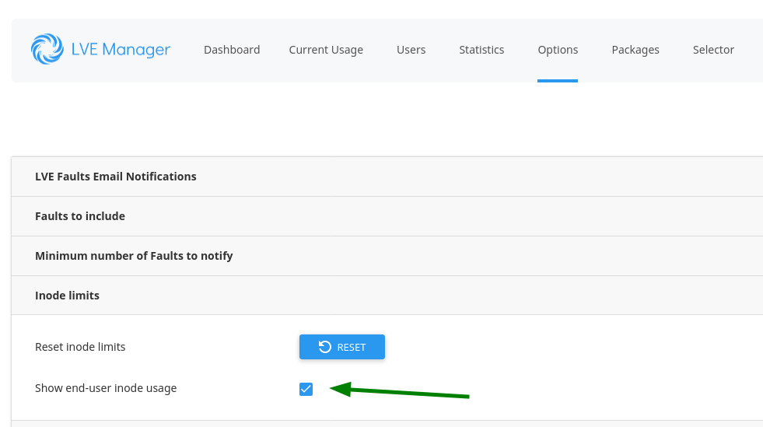Click the circular arrow icon inside Reset button

click(x=325, y=347)
